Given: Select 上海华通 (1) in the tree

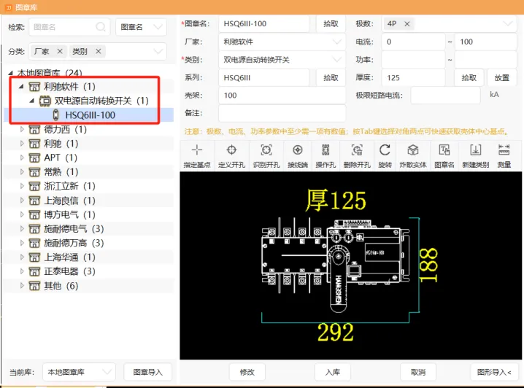Looking at the screenshot, I should [88, 257].
